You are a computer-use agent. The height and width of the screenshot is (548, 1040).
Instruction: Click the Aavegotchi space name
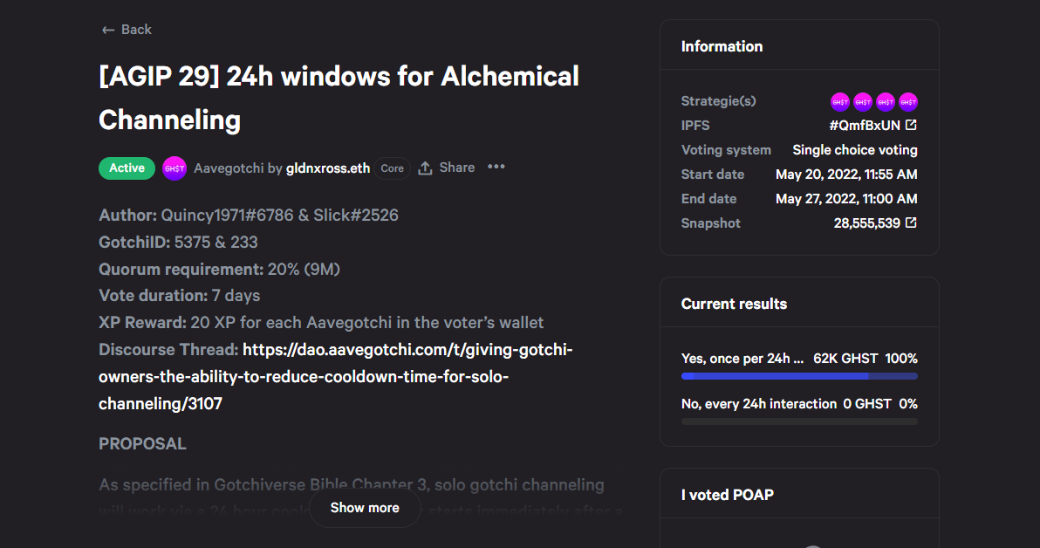[229, 168]
